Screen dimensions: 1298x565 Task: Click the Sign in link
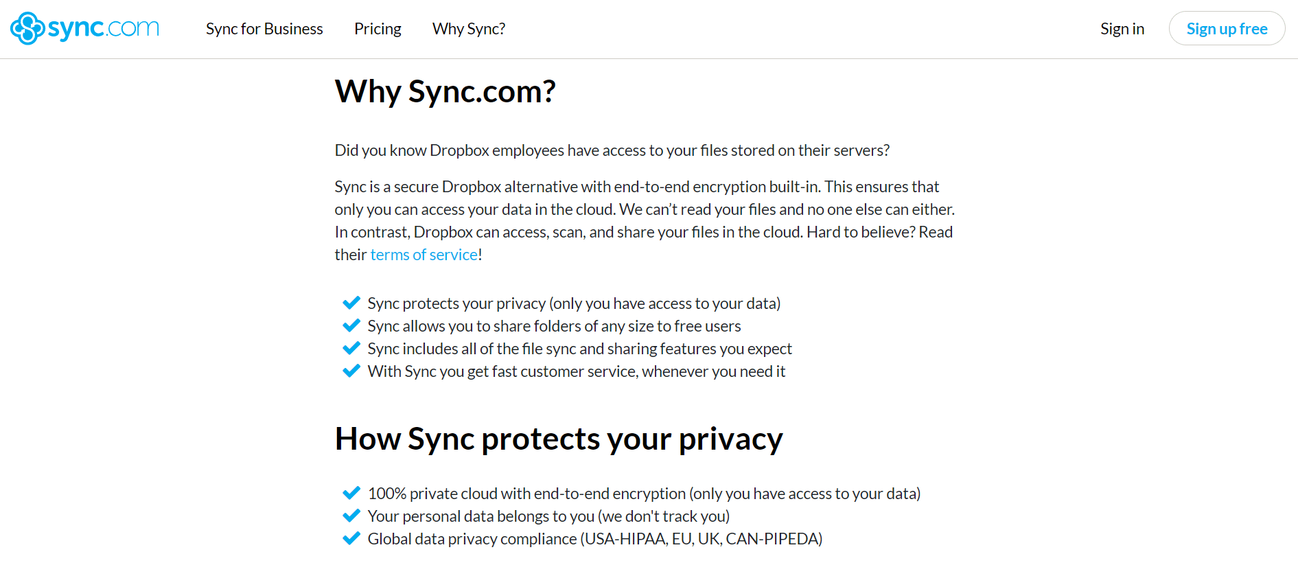click(1122, 28)
